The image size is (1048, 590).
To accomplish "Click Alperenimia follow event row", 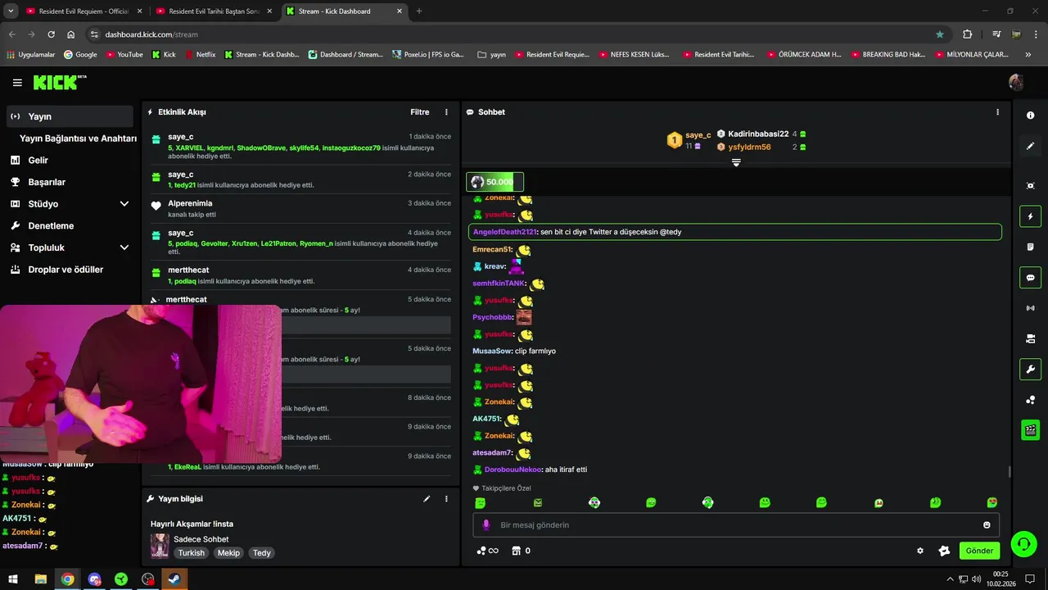I will 300,208.
